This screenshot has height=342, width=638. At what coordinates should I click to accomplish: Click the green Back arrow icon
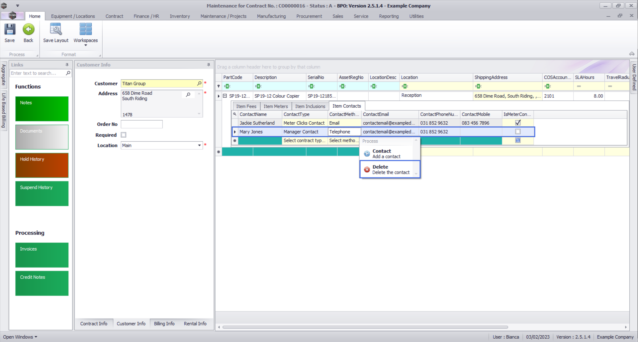tap(28, 30)
